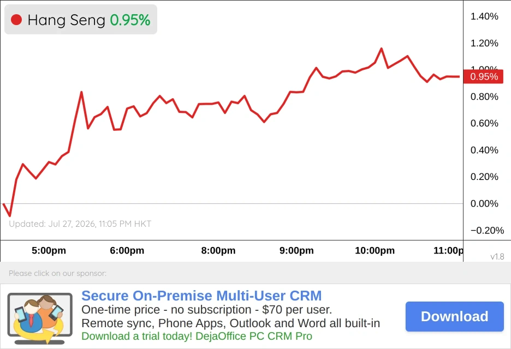Click the 10:00pm time axis label
Viewport: 511px width, 349px height.
375,250
